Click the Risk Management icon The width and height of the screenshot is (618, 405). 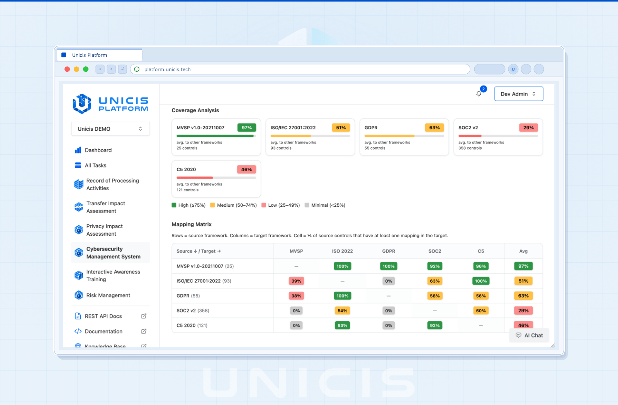pyautogui.click(x=79, y=295)
